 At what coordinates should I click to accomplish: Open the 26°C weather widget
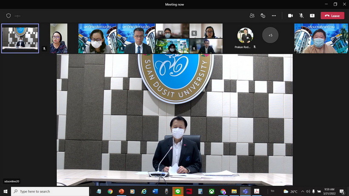(x=291, y=191)
